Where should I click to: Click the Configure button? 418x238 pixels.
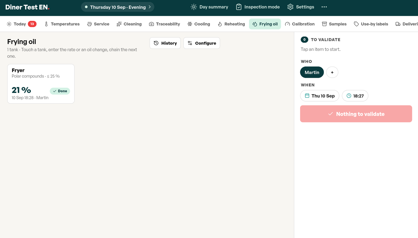pos(202,43)
